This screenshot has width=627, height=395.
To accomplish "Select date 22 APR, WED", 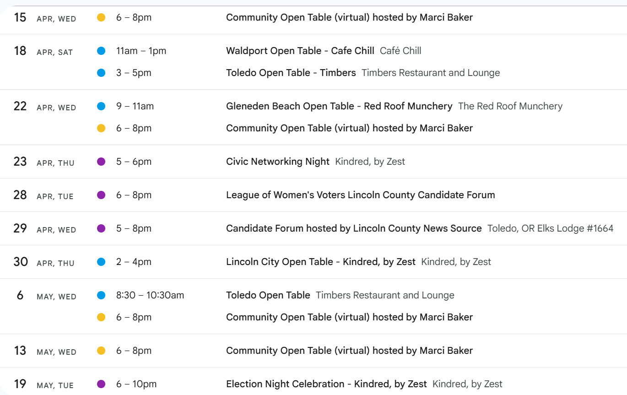I will tap(20, 106).
